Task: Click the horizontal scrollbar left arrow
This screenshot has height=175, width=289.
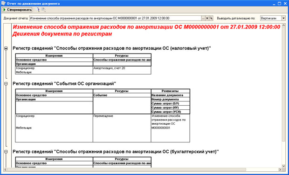Action: [x=5, y=169]
